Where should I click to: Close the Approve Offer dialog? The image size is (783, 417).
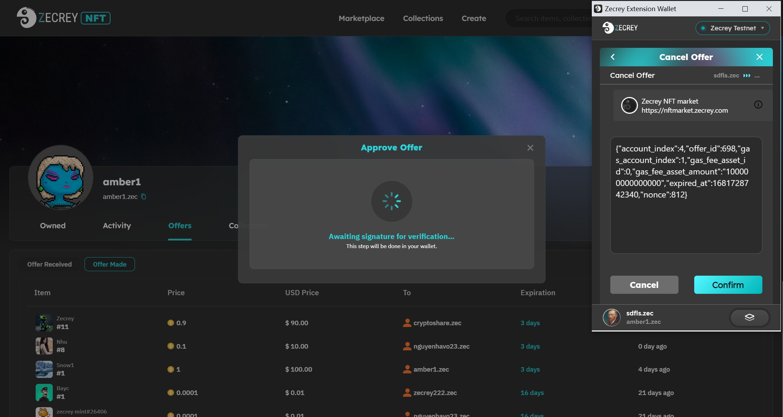pos(530,148)
